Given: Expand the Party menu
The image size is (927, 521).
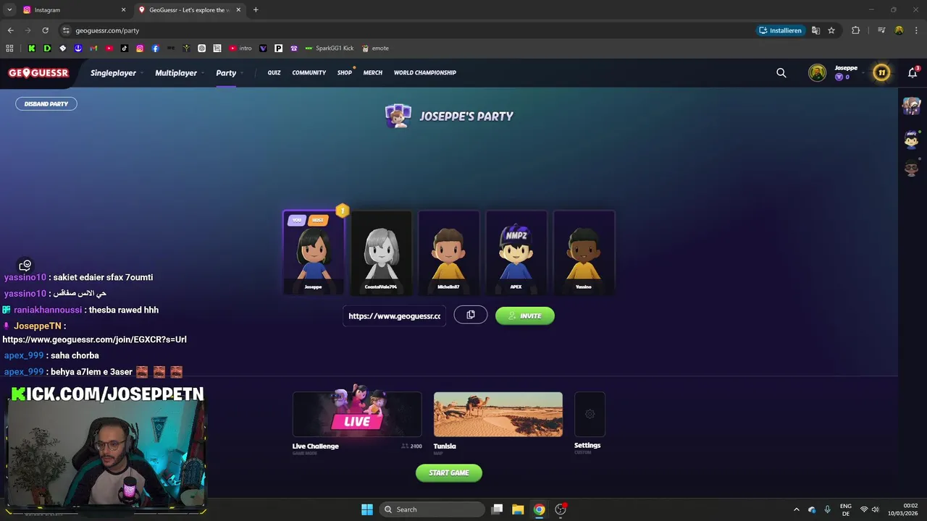Looking at the screenshot, I should tap(229, 73).
